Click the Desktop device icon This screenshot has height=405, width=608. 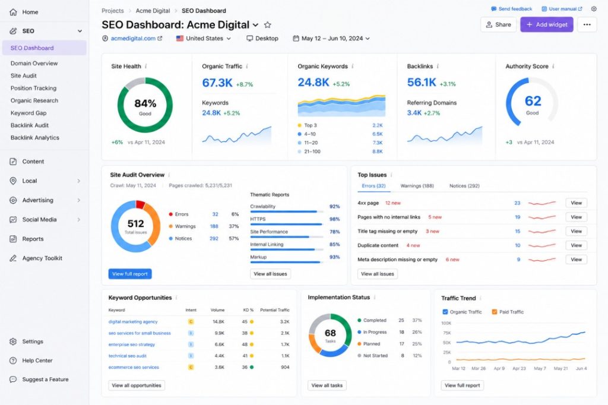click(250, 39)
